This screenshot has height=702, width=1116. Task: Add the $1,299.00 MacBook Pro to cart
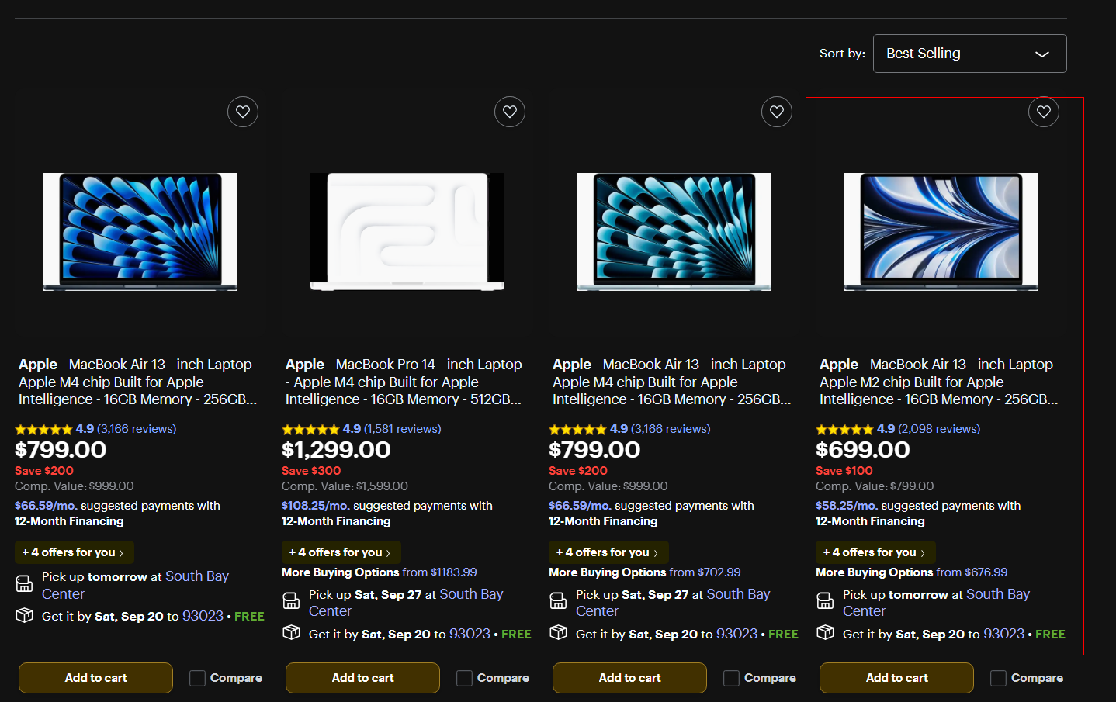362,678
